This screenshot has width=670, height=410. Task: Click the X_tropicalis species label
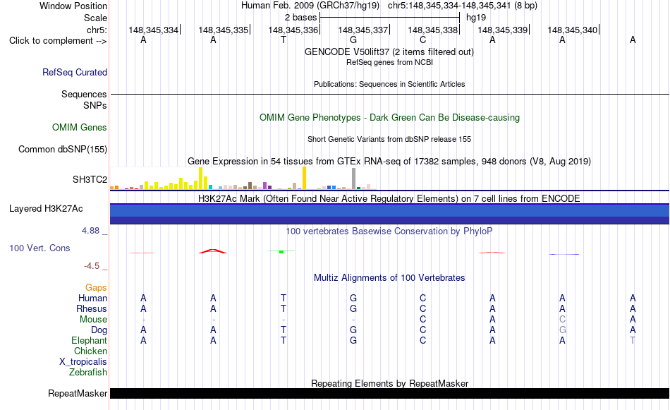coord(83,362)
